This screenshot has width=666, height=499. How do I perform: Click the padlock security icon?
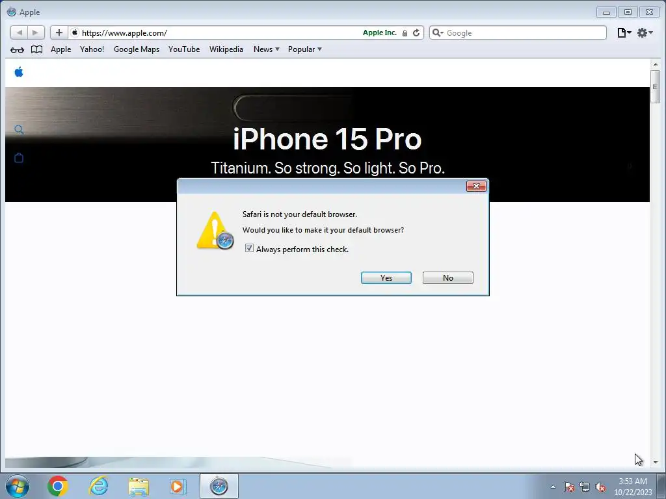[x=405, y=33]
